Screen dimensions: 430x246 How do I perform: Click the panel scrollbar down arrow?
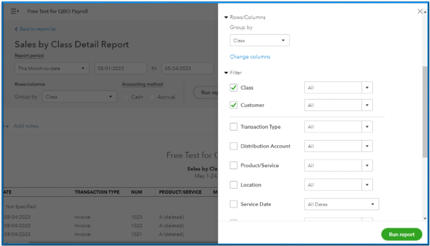(x=425, y=219)
